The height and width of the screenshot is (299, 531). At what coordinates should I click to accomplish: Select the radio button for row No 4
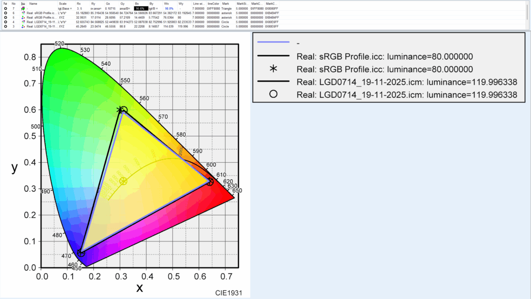(5, 22)
